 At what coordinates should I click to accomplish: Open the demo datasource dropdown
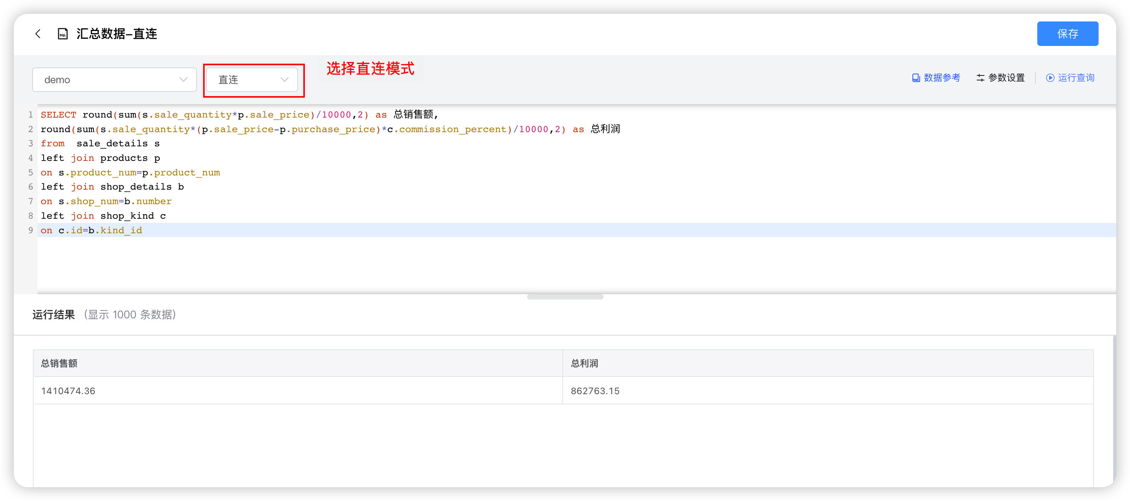pos(115,79)
